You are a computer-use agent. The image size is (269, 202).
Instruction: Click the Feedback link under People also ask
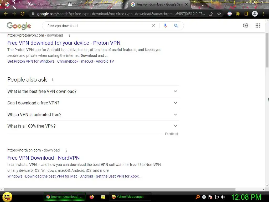click(172, 134)
